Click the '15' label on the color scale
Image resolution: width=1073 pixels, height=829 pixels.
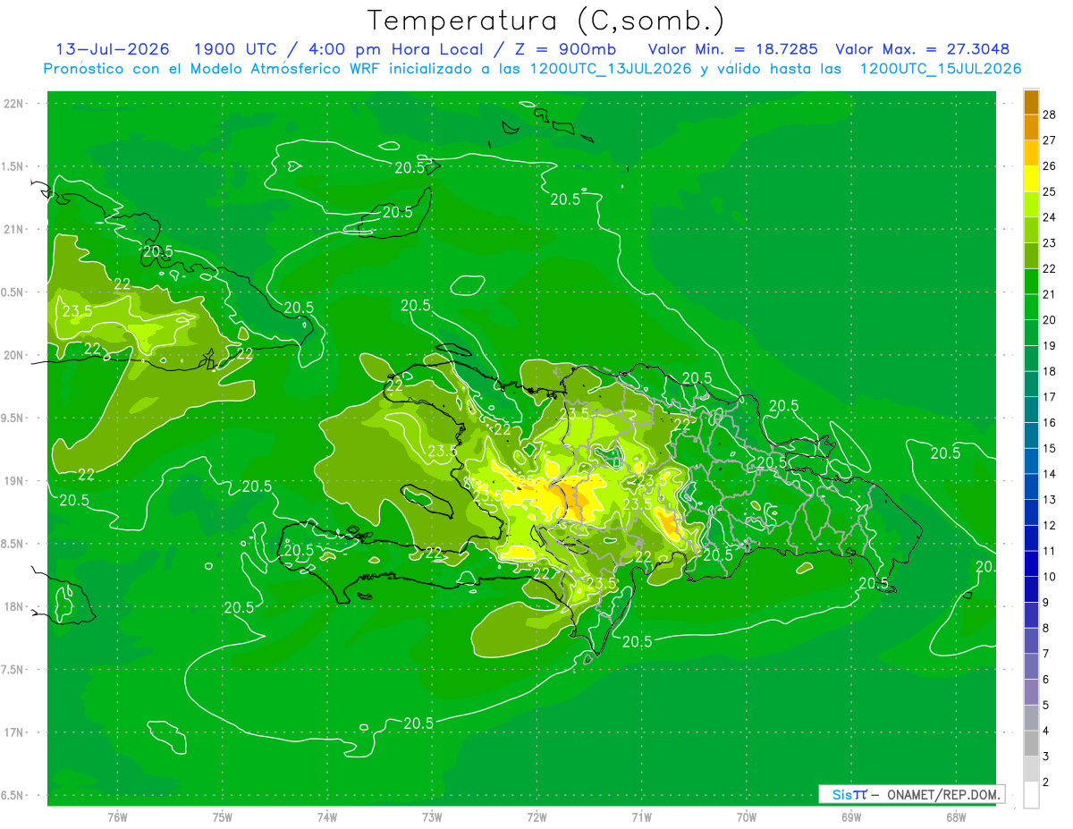pos(1051,448)
